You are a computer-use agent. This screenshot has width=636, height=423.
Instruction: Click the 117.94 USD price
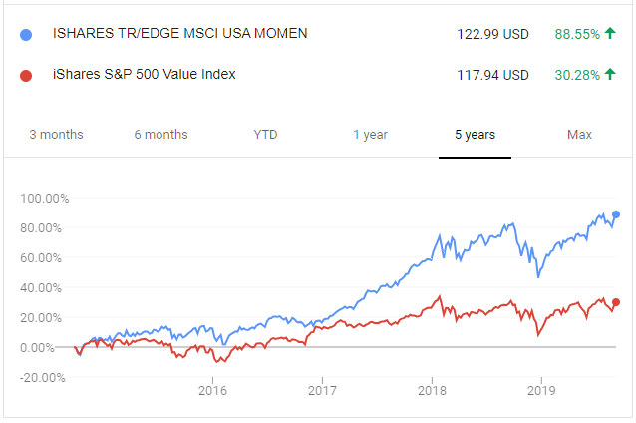[486, 75]
